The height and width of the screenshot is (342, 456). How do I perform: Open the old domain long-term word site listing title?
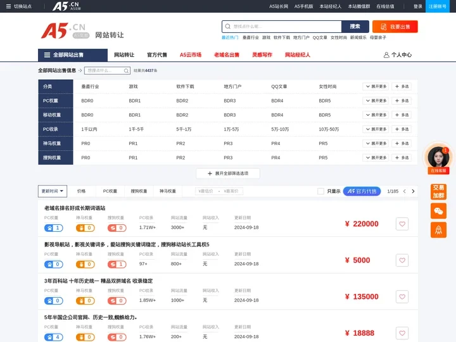[x=75, y=208]
